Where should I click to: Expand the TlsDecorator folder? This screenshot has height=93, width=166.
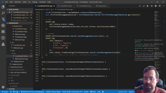pos(15,75)
